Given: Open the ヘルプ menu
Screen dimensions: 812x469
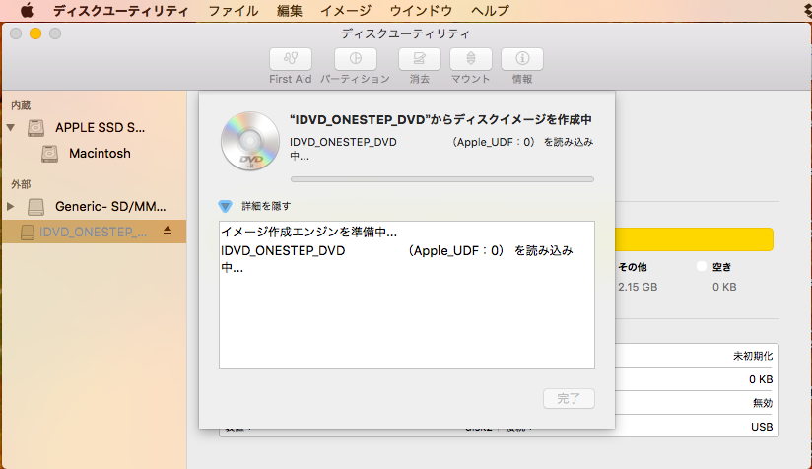Looking at the screenshot, I should (x=491, y=11).
